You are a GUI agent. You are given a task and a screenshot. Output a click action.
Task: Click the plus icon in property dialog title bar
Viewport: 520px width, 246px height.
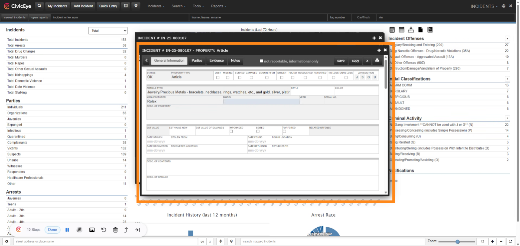click(x=379, y=50)
